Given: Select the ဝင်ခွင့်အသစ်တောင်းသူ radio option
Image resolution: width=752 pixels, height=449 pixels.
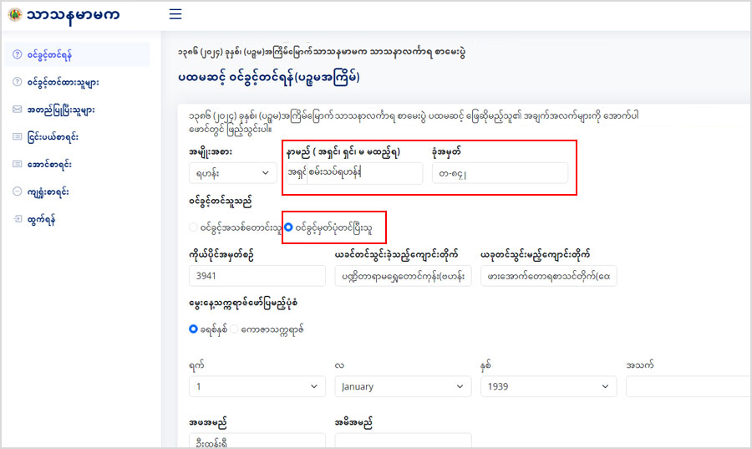Looking at the screenshot, I should pos(194,227).
